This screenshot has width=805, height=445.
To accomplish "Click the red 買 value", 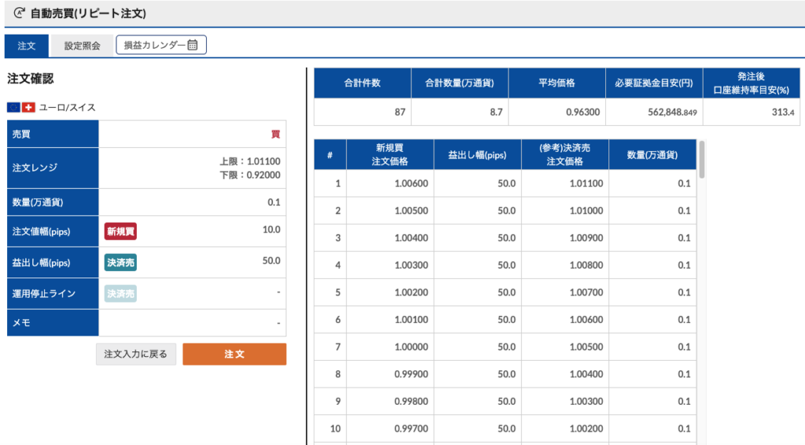I will [x=276, y=134].
